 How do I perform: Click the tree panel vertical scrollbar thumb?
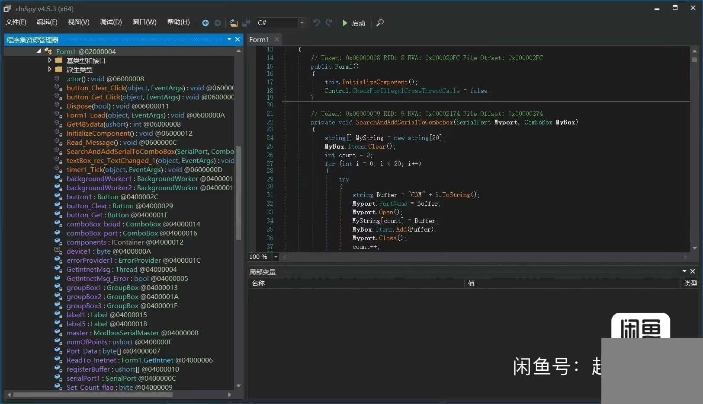coord(238,193)
